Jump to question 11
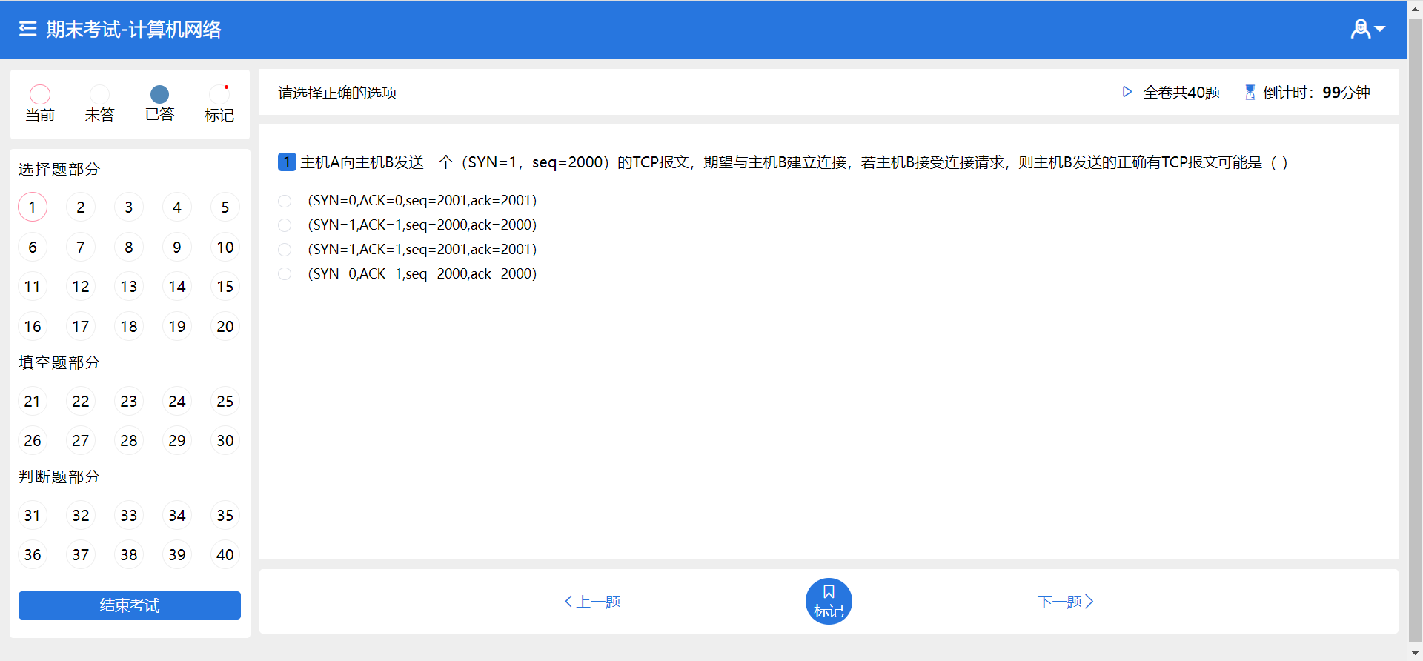The height and width of the screenshot is (661, 1423). click(x=33, y=286)
